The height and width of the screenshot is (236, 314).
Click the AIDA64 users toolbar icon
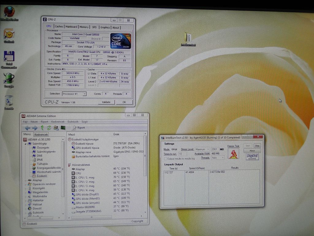(x=56, y=128)
